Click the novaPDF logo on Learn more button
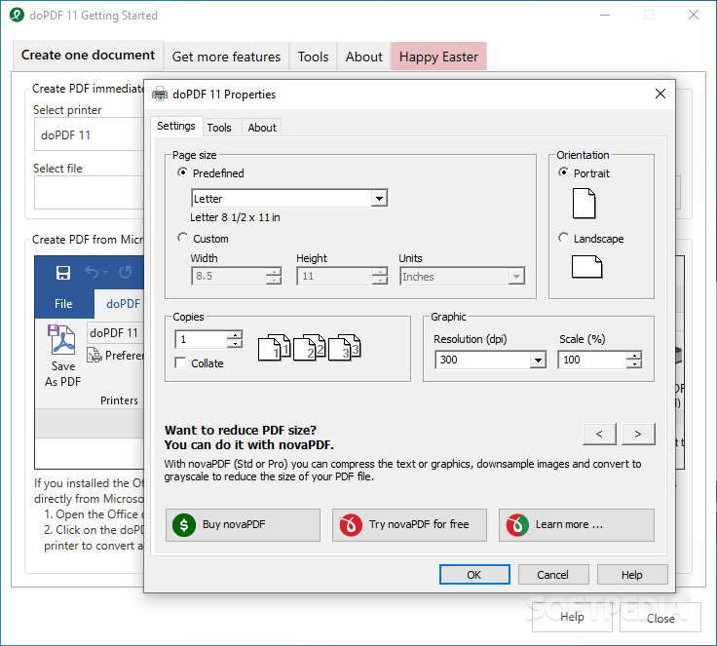Screen dimensions: 717x646 [517, 525]
